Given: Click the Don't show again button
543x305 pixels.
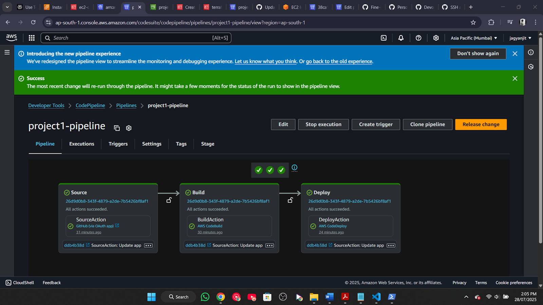Looking at the screenshot, I should (478, 54).
